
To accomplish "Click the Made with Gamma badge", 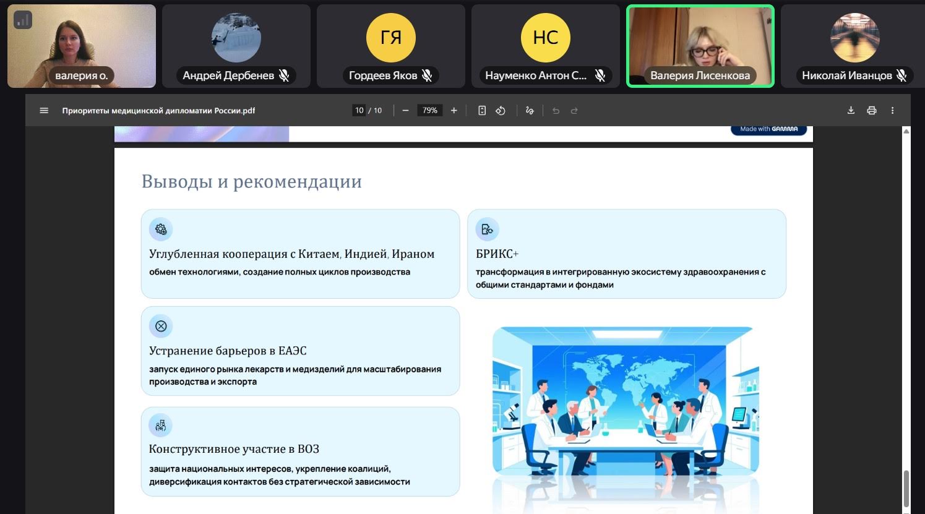I will [768, 129].
